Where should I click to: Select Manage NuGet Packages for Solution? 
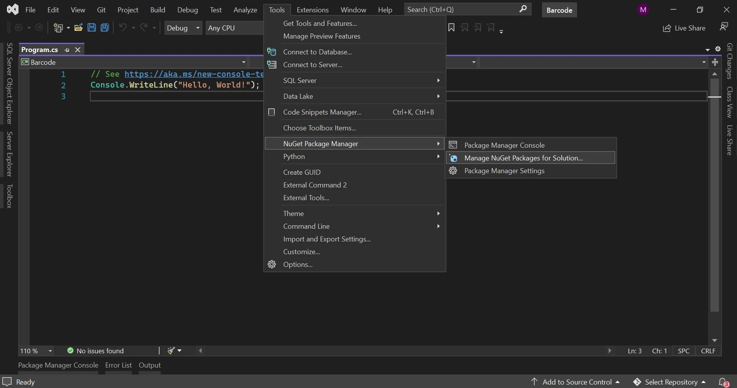tap(523, 158)
